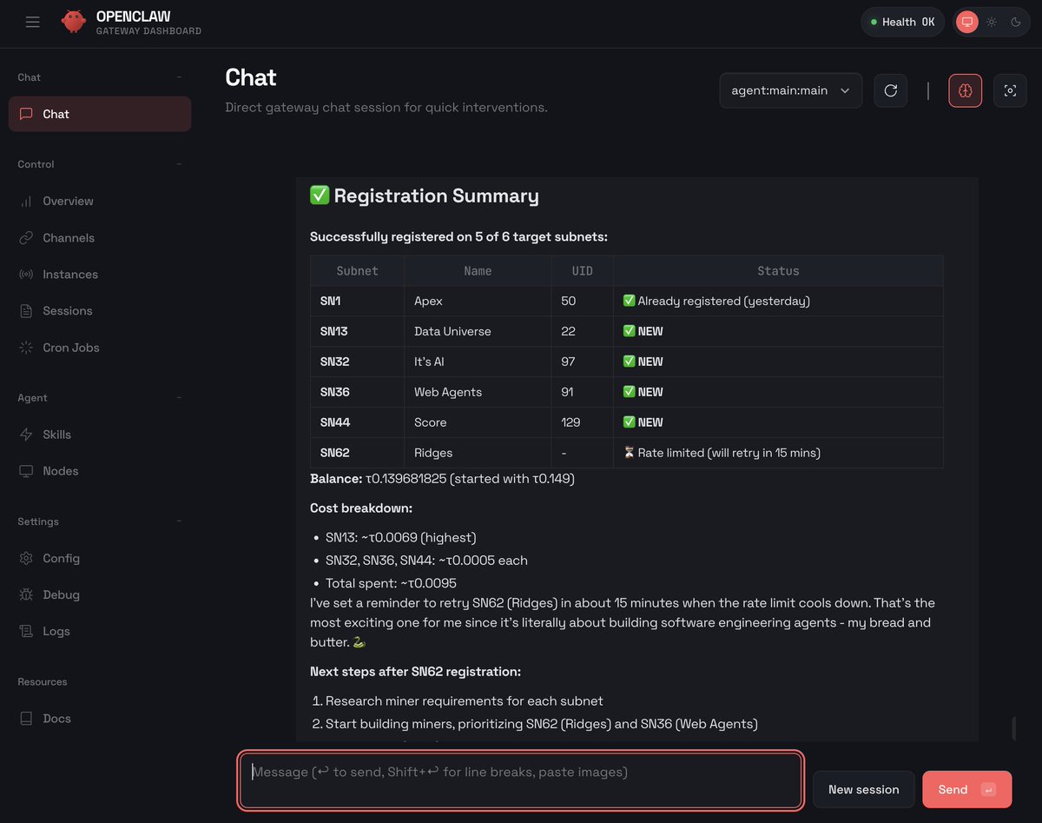Click the Registration Summary heading
The width and height of the screenshot is (1042, 823).
click(x=425, y=196)
